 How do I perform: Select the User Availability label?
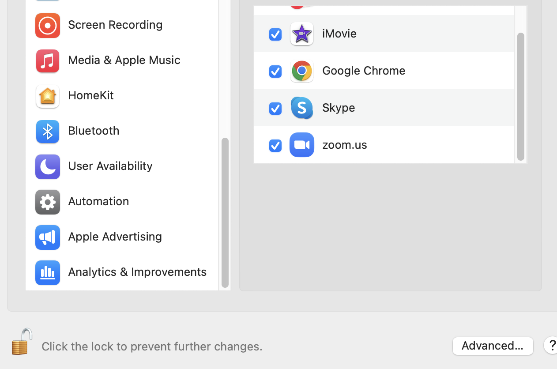click(110, 166)
